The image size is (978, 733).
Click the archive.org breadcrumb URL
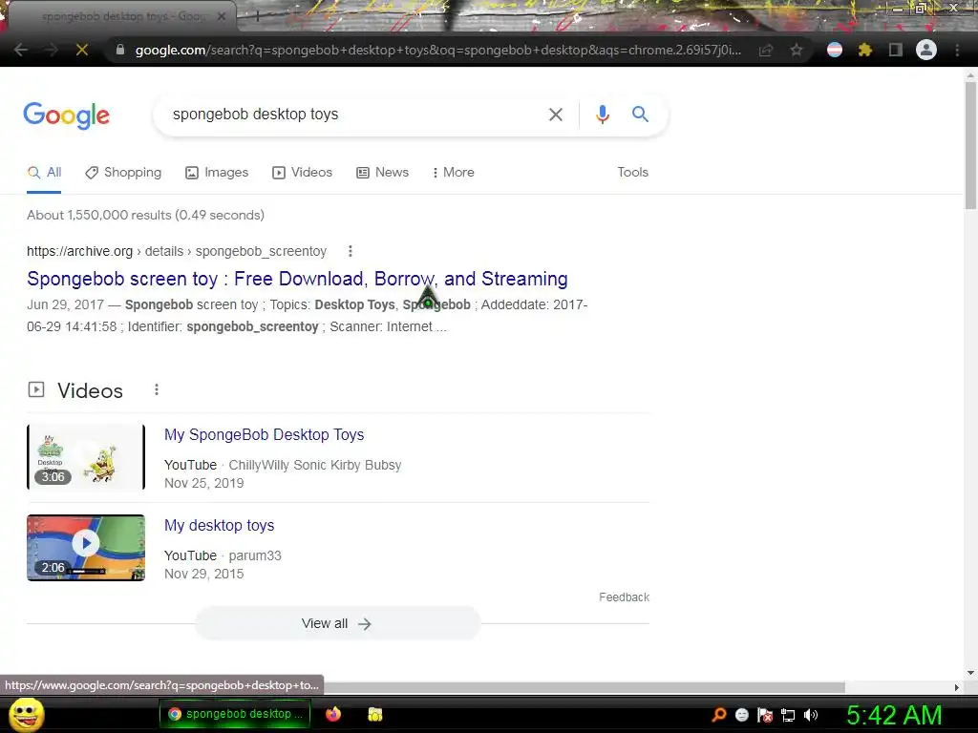177,251
